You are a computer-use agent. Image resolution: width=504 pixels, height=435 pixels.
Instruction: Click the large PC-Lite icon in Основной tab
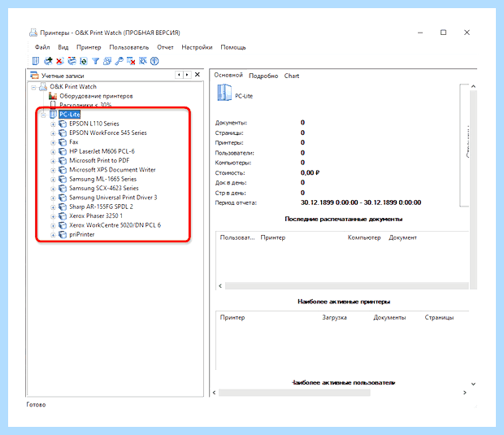tap(224, 93)
